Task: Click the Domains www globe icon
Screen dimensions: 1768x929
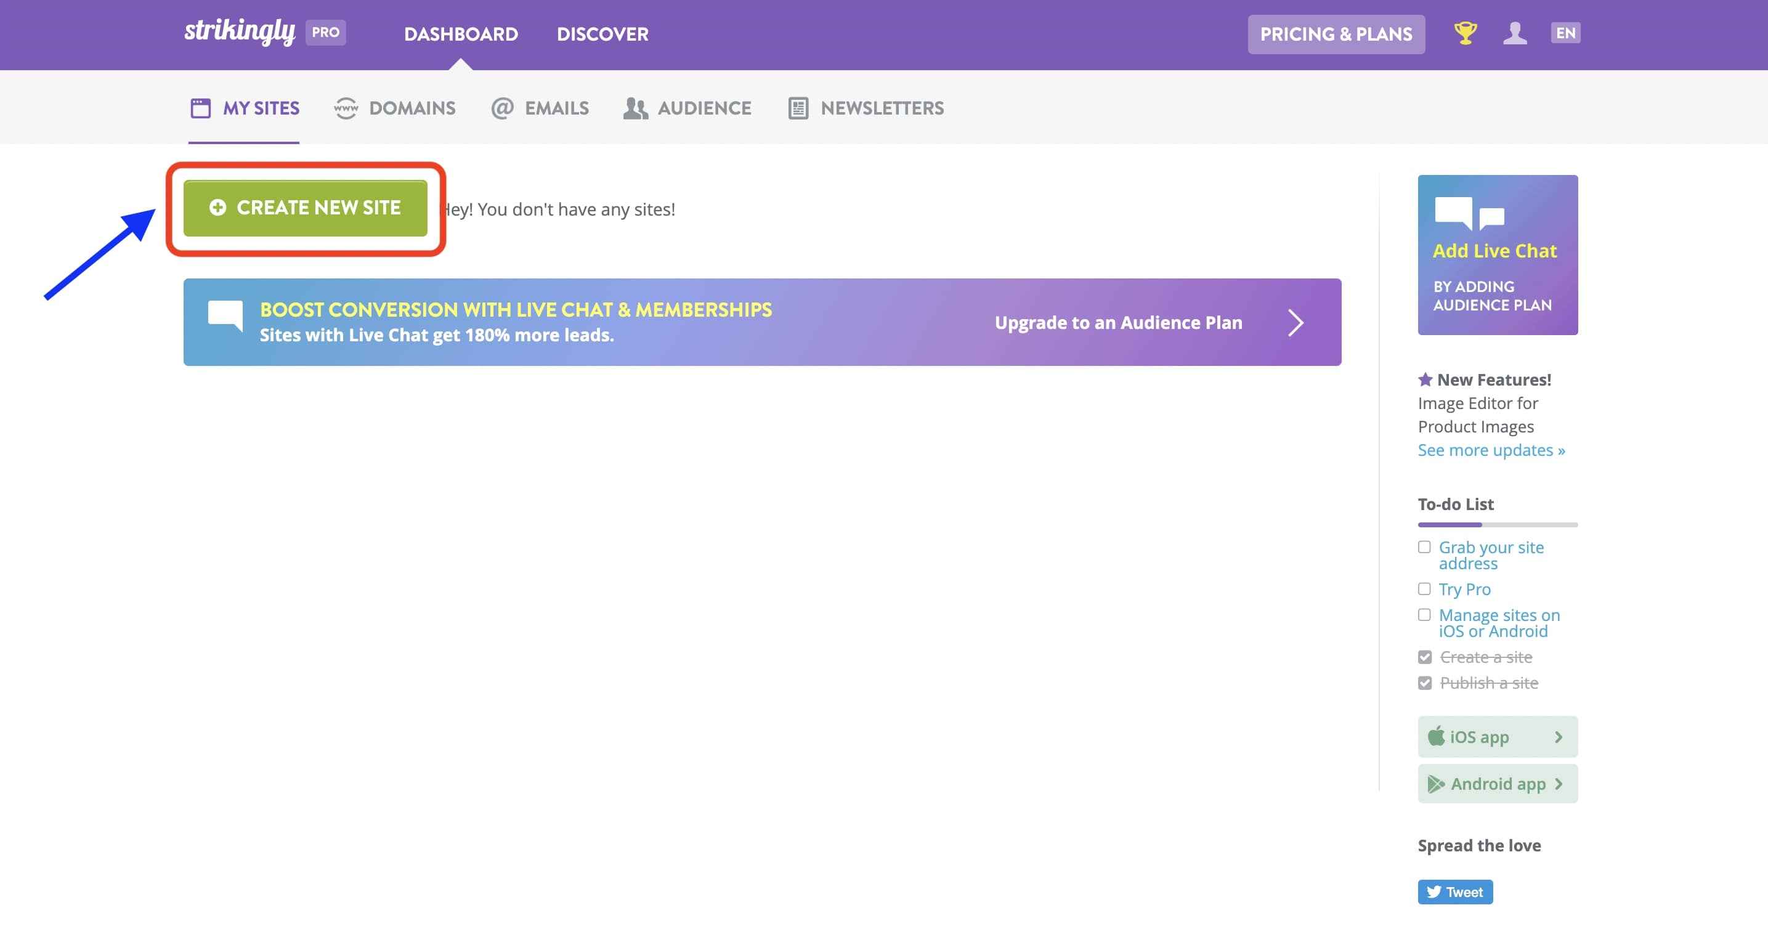Action: 346,108
